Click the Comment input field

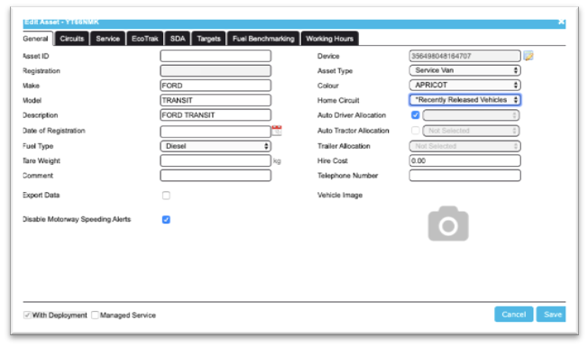coord(216,176)
